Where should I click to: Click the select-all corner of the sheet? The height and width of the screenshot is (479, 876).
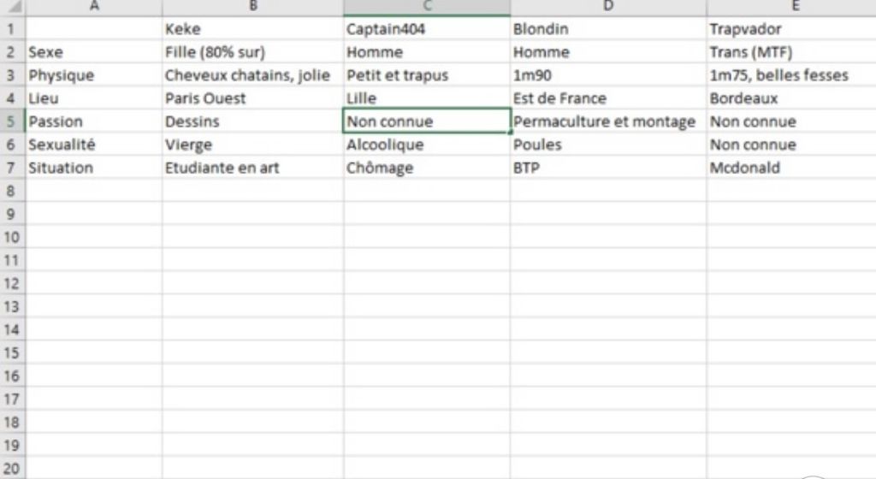(13, 6)
